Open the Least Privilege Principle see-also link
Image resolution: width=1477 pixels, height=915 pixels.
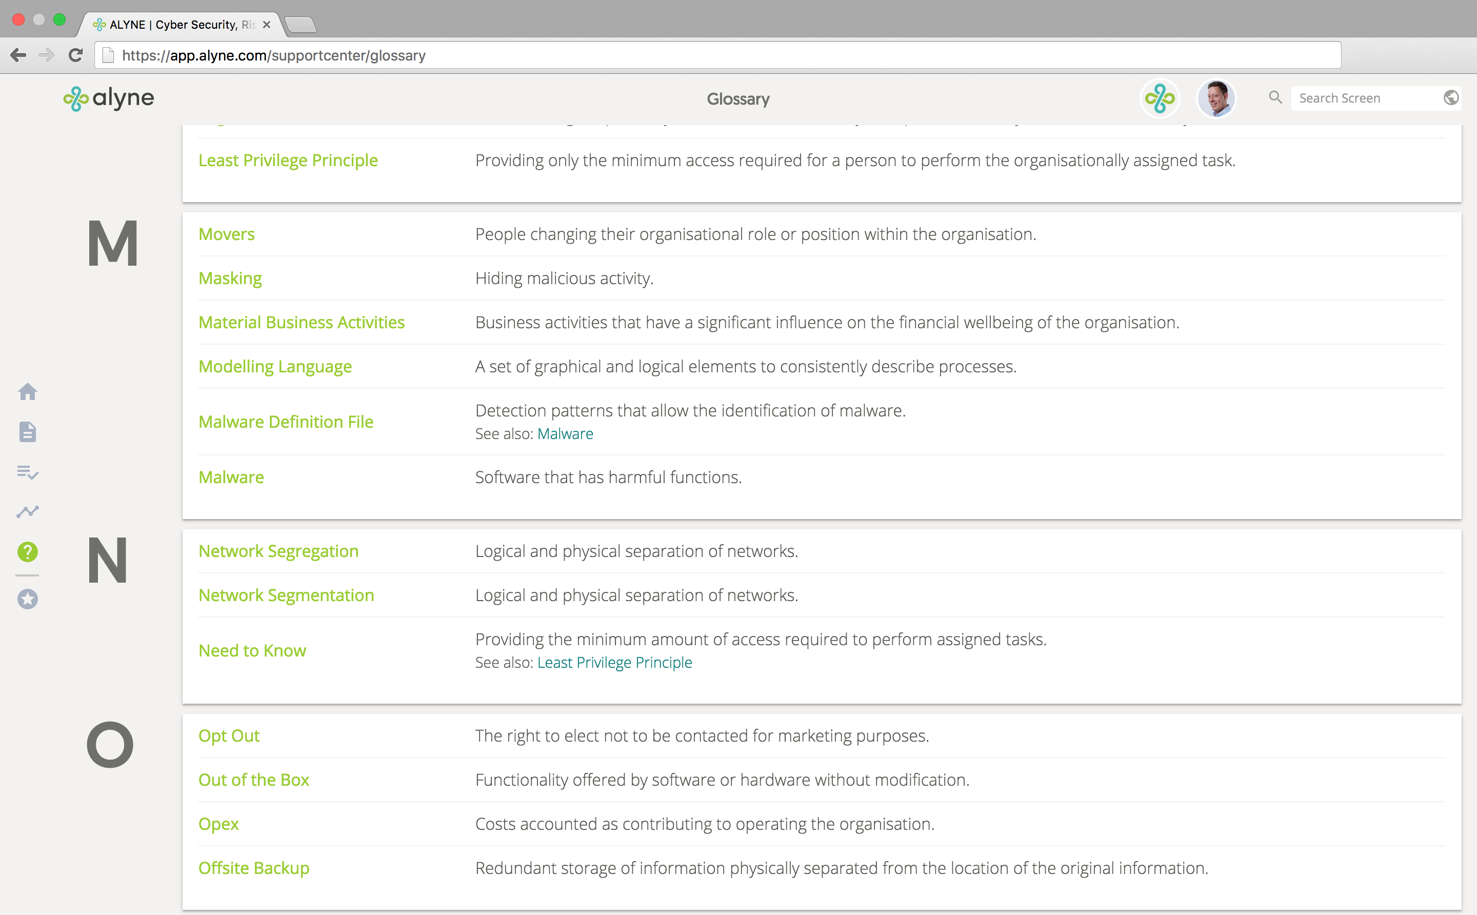point(614,663)
